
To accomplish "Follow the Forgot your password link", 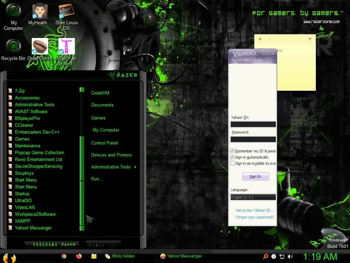I will 255,217.
